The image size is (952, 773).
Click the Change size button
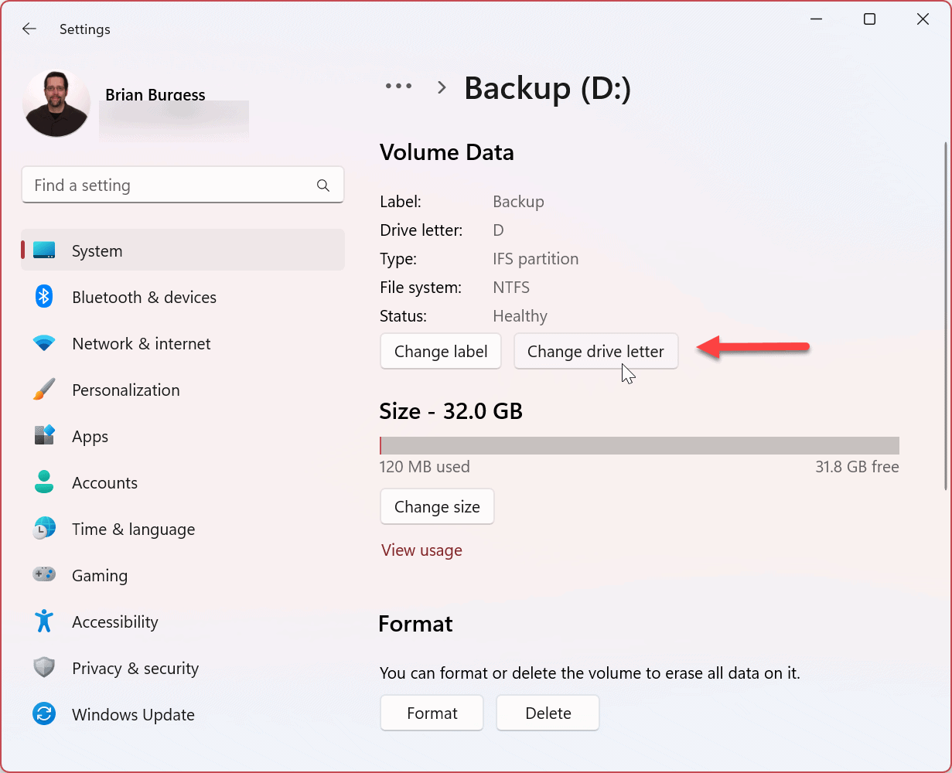437,507
